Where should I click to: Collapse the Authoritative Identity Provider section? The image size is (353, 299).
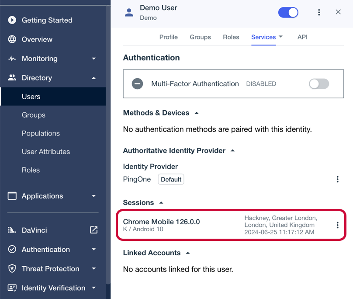coord(232,150)
